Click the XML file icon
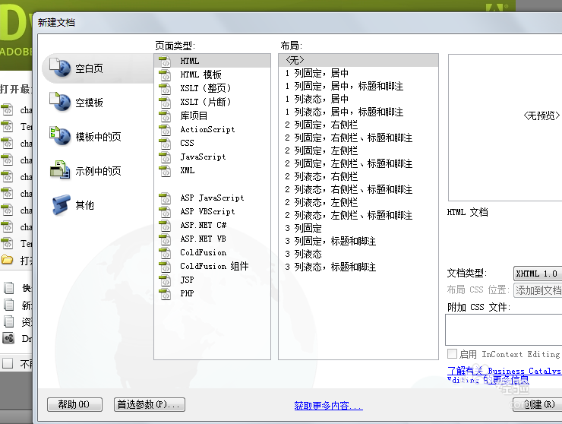The image size is (562, 424). pyautogui.click(x=166, y=170)
